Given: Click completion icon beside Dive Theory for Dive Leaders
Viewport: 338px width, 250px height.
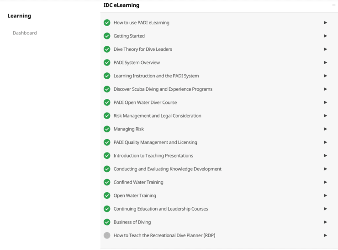Looking at the screenshot, I should 107,49.
